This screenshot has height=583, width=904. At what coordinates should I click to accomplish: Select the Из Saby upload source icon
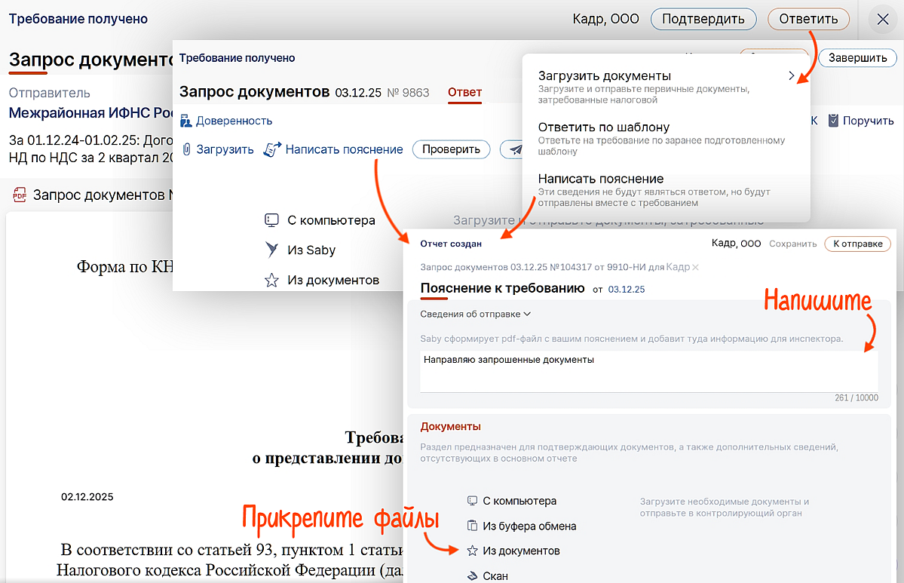[271, 250]
